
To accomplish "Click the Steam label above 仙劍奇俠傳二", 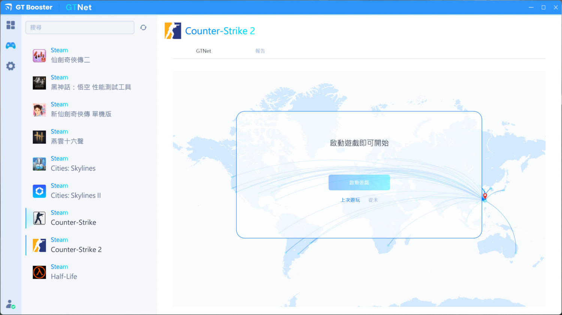I will 60,50.
